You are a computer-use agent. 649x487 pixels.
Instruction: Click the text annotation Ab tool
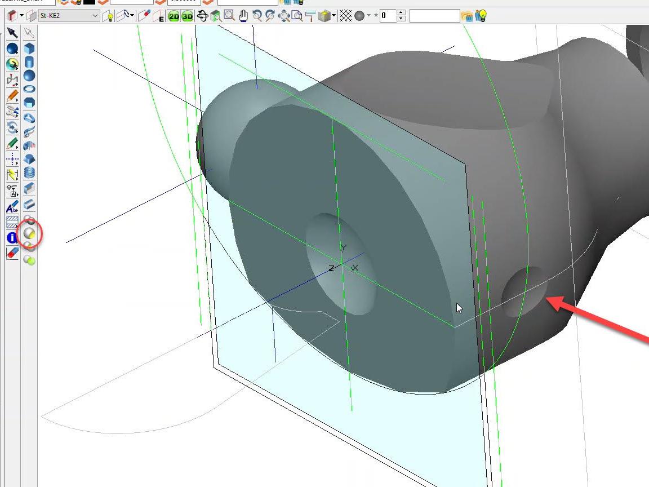coord(12,207)
